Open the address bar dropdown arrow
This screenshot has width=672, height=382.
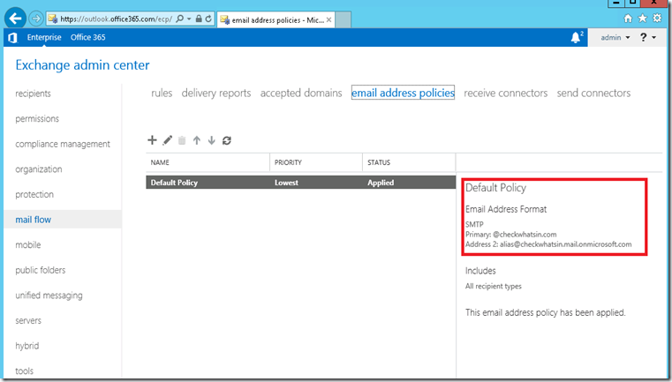(189, 19)
